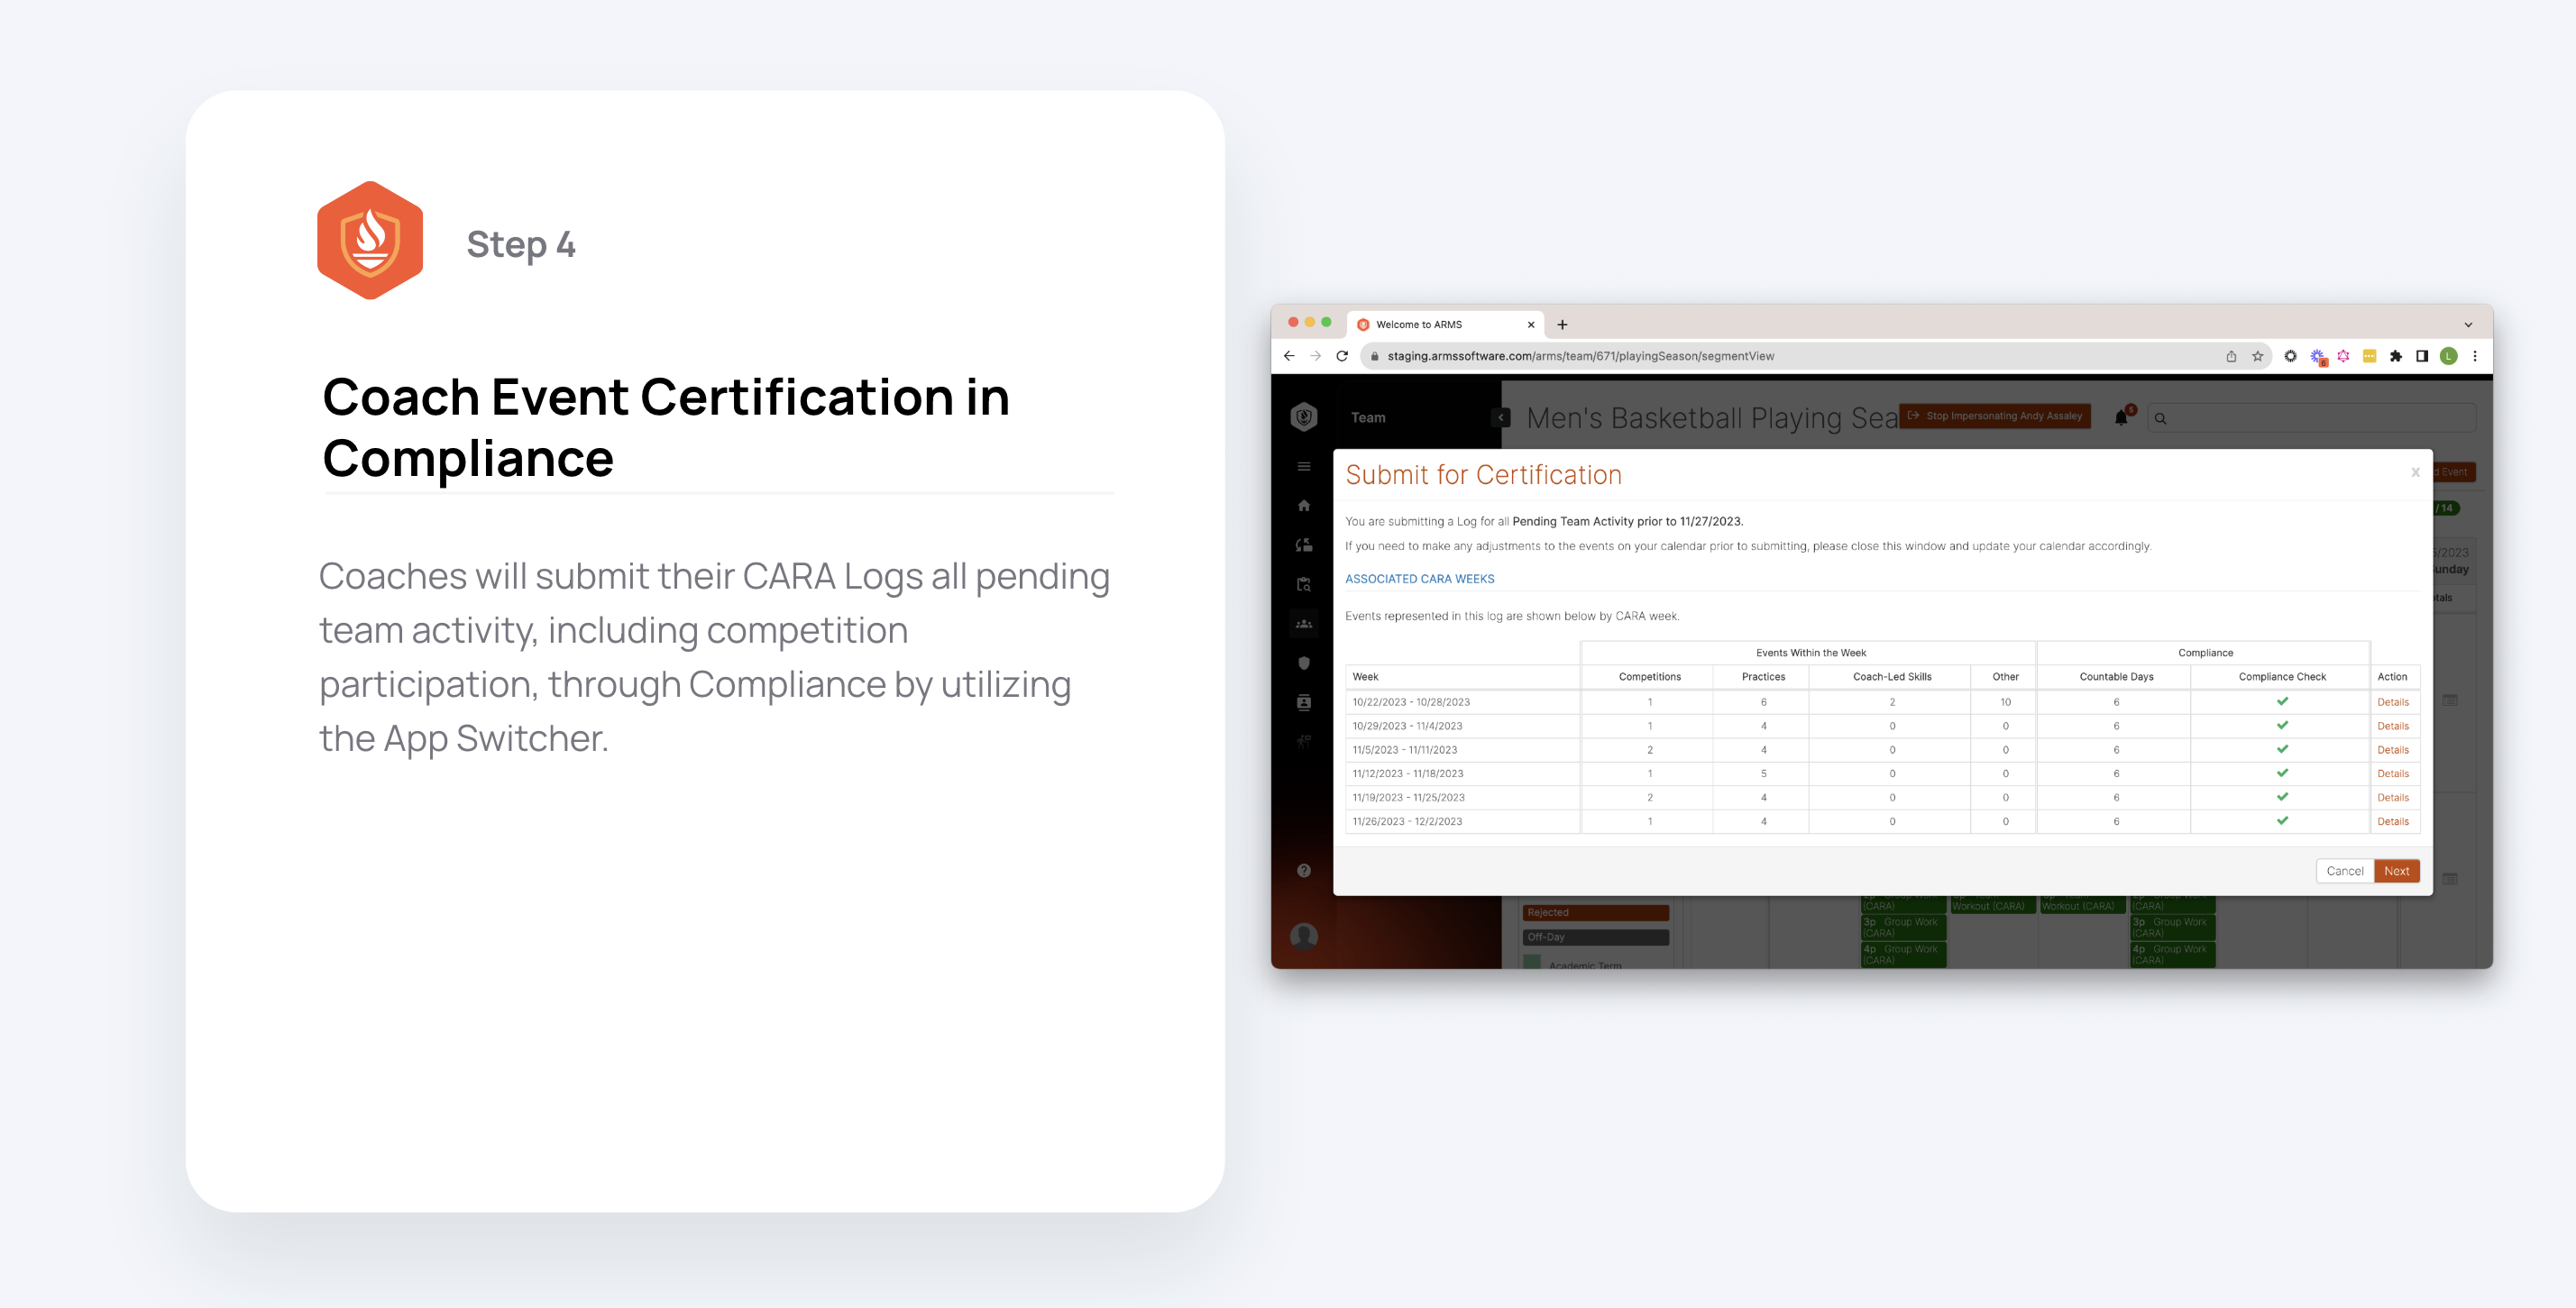The height and width of the screenshot is (1308, 2576).
Task: Open the ARMS home icon in sidebar
Action: pos(1304,507)
